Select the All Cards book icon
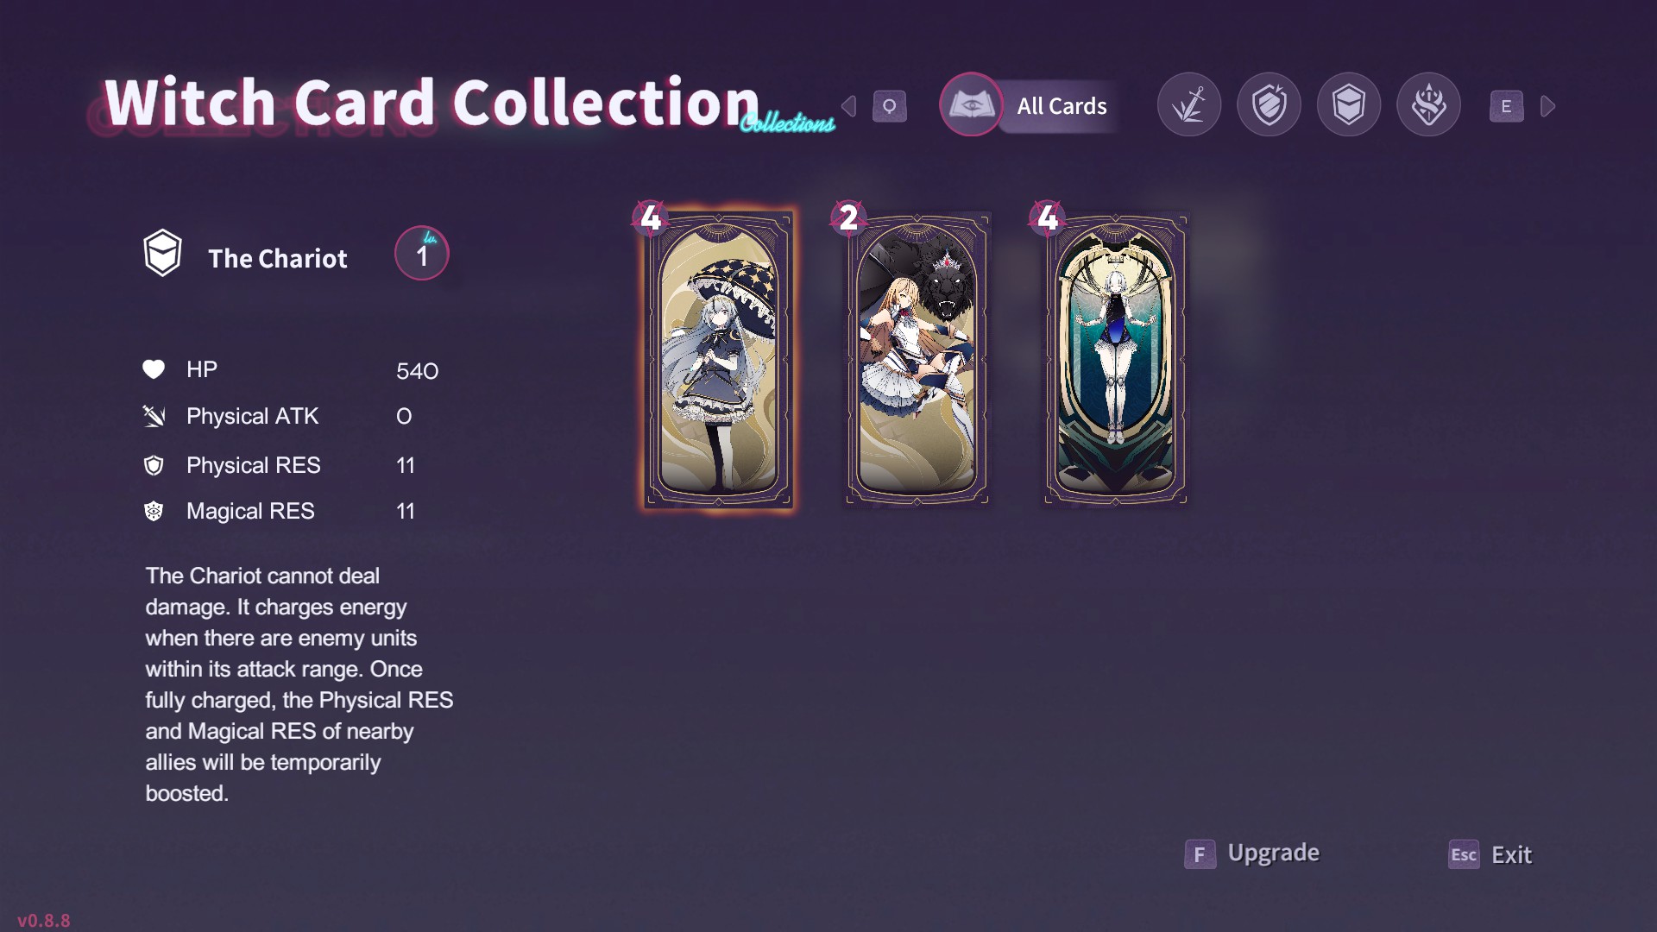1657x932 pixels. click(x=971, y=104)
